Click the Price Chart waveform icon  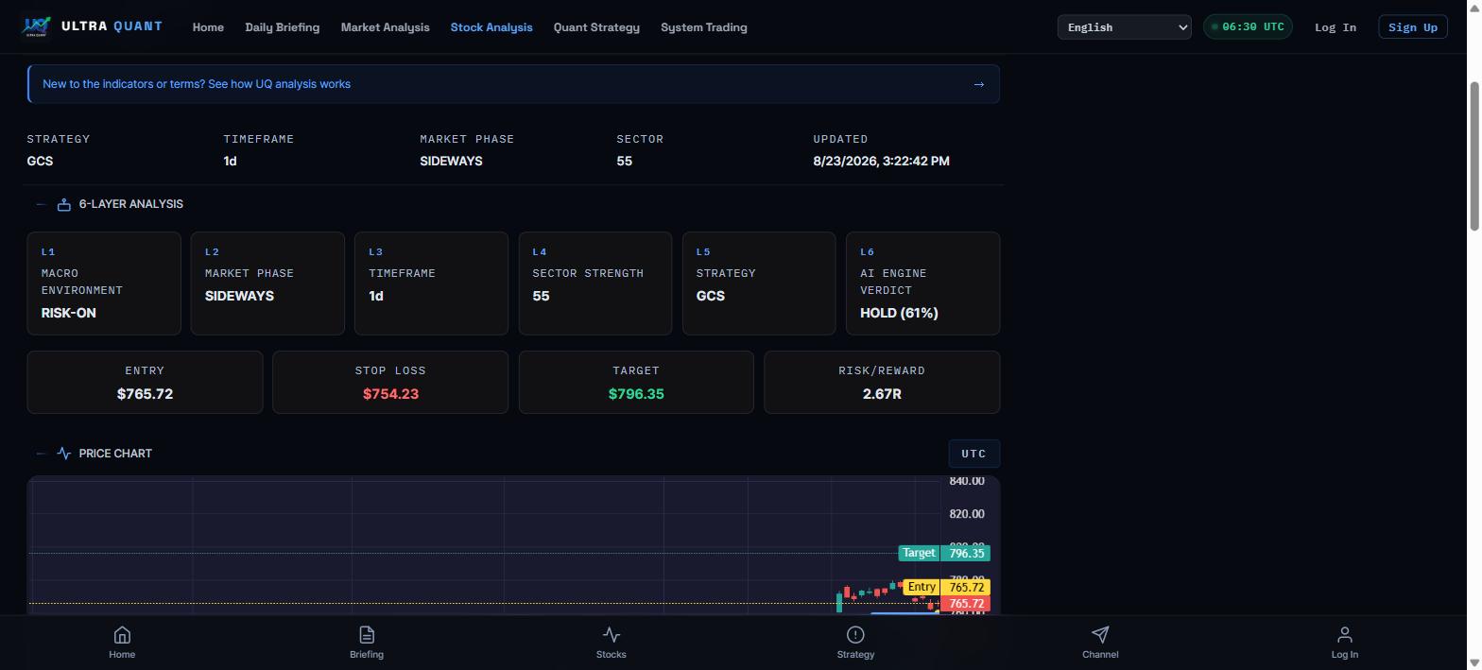(64, 454)
